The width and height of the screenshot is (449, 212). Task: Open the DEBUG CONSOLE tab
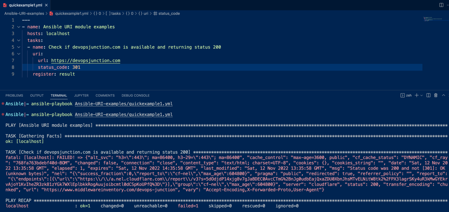[x=135, y=95]
